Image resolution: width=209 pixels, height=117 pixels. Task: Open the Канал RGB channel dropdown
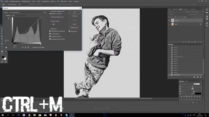[19, 15]
